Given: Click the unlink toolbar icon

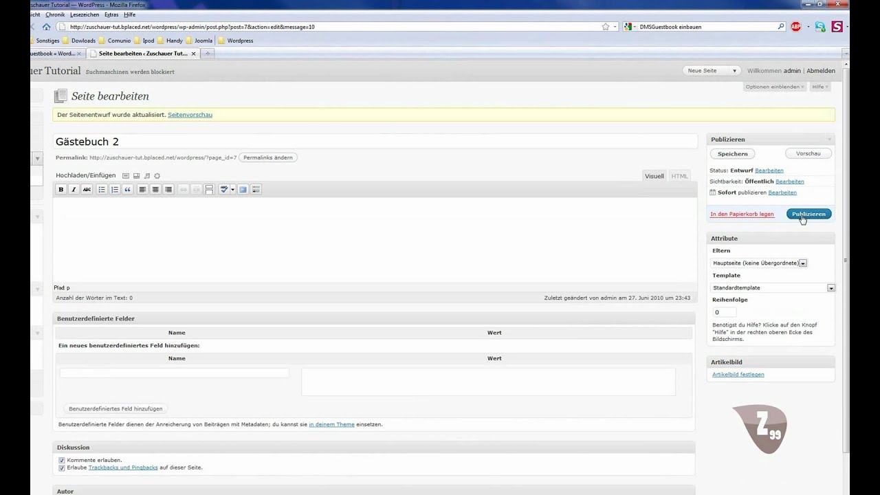Looking at the screenshot, I should pos(196,190).
